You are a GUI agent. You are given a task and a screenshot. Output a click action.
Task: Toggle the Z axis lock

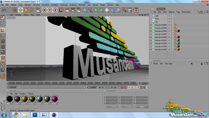[55, 10]
